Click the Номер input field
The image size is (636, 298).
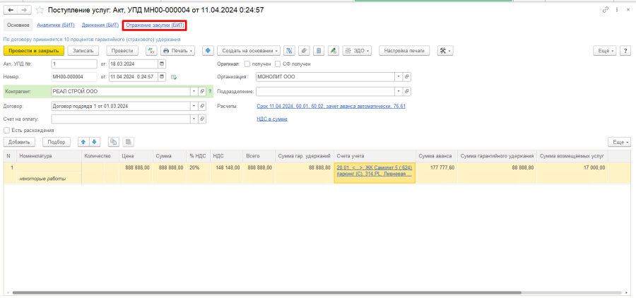point(73,76)
